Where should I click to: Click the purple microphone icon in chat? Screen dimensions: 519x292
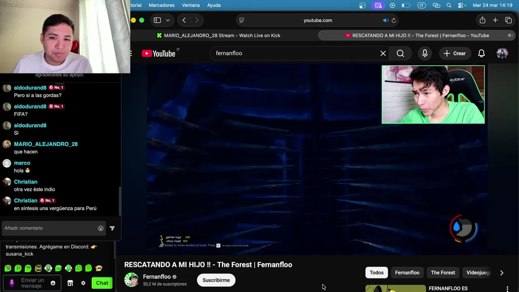pyautogui.click(x=12, y=283)
